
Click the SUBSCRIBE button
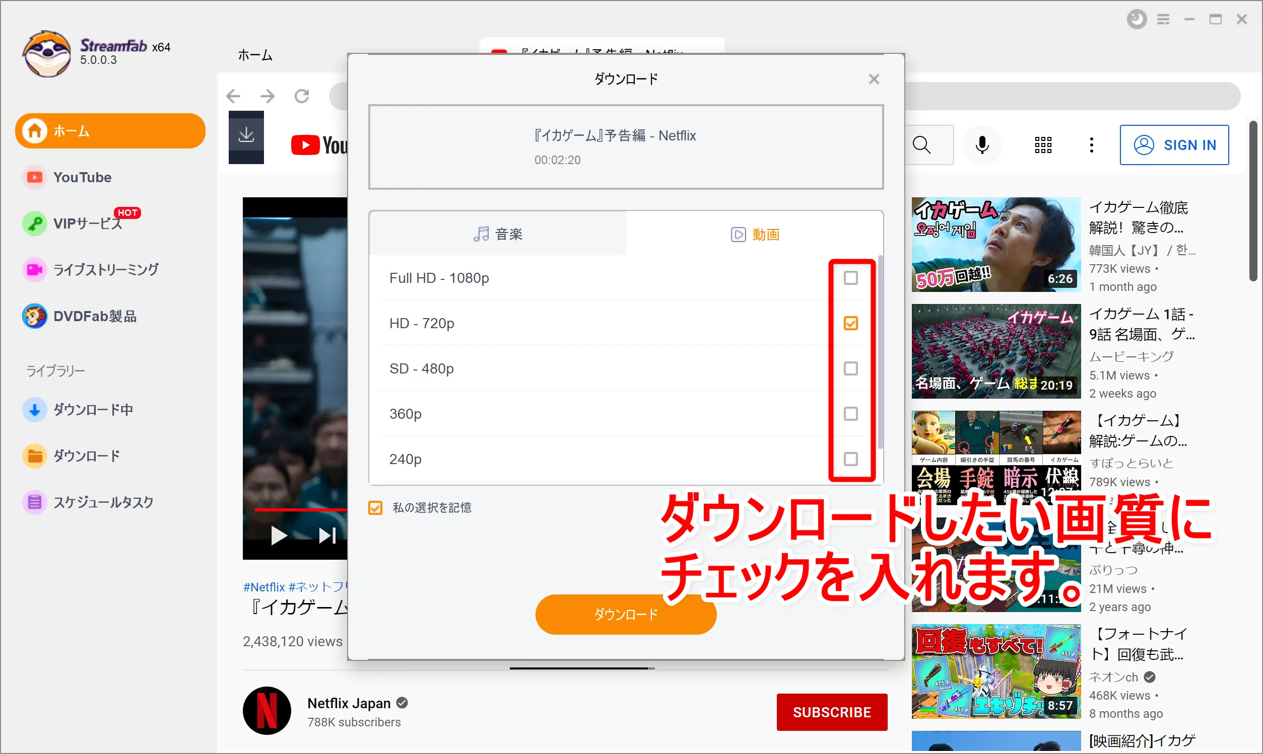point(832,712)
